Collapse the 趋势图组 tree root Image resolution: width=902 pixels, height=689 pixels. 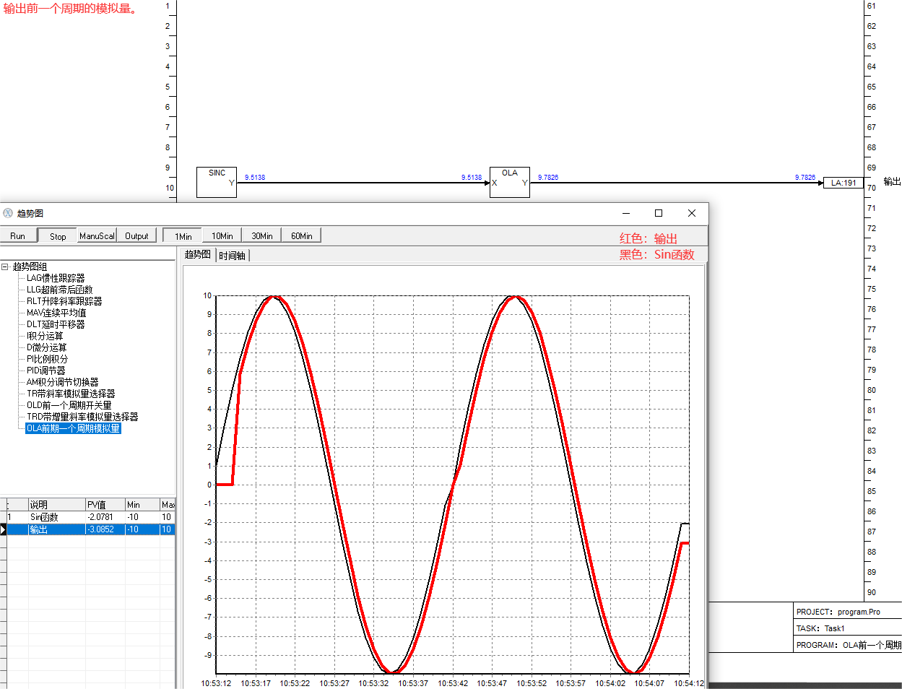point(5,266)
